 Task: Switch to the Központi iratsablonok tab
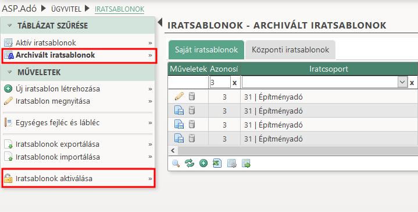pos(290,50)
